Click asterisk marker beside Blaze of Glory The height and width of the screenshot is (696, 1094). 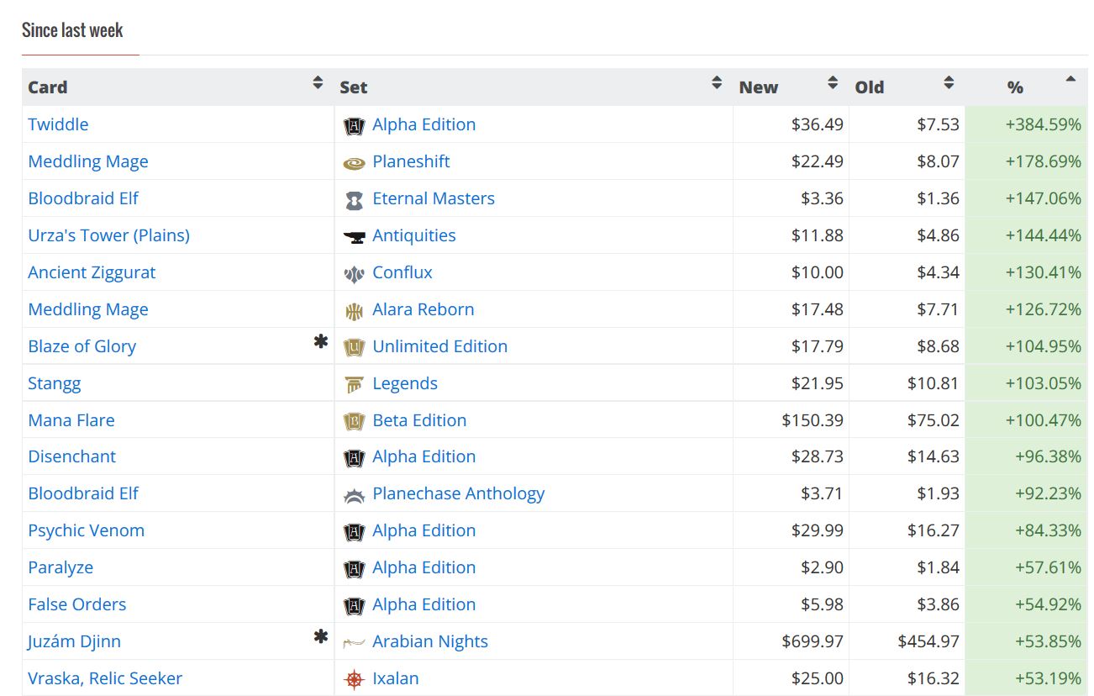click(320, 341)
